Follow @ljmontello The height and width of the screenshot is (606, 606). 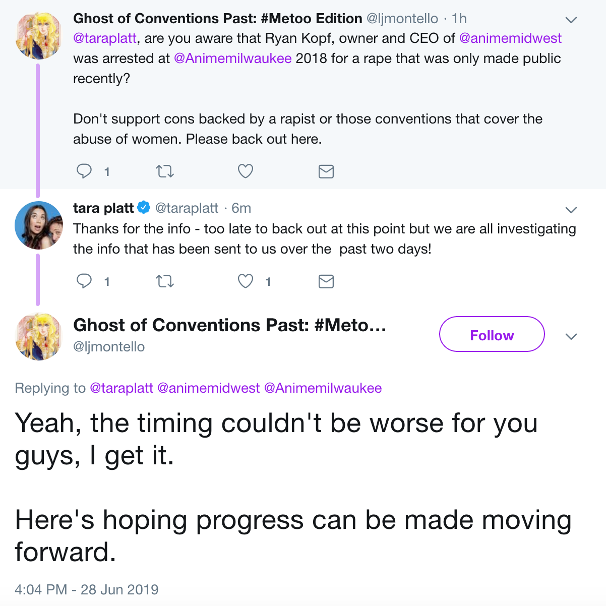pos(492,334)
